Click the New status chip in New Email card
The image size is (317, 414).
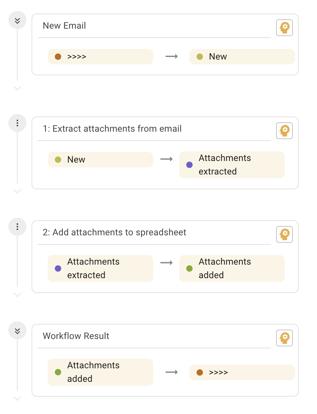[242, 57]
